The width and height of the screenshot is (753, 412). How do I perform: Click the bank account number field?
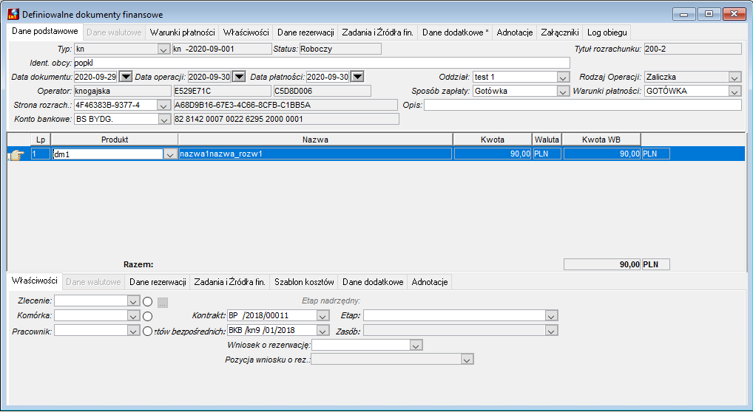pyautogui.click(x=286, y=119)
